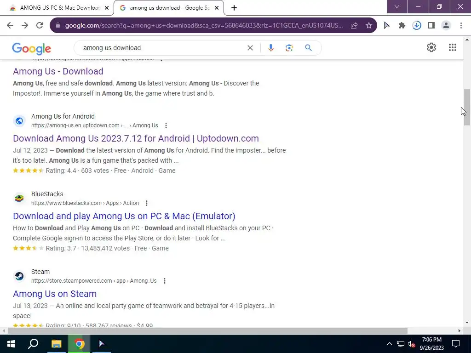Show Chrome downloads
Screen dimensions: 471x353
[x=417, y=26]
